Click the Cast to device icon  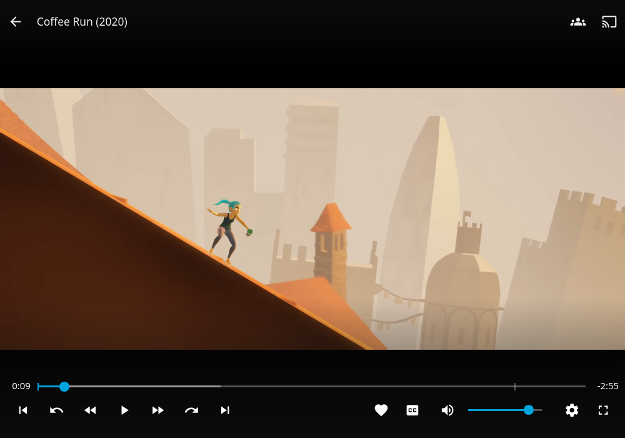coord(609,22)
